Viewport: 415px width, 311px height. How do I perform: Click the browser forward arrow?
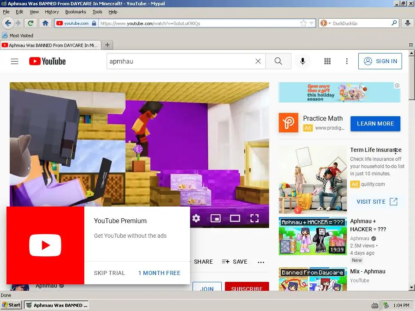coord(18,23)
